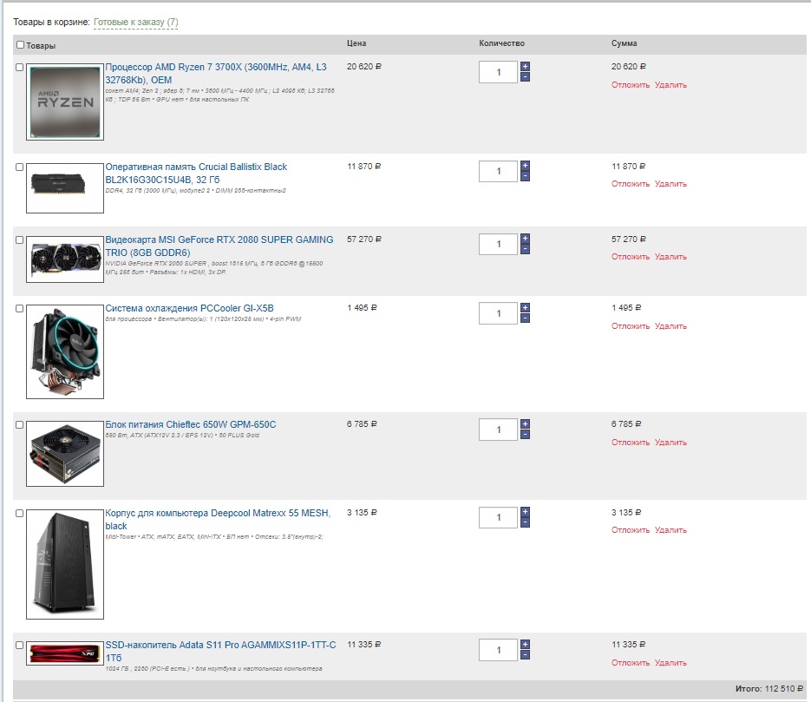Tick checkbox for AMD Ryzen 7 3700X
The image size is (811, 702).
[20, 68]
